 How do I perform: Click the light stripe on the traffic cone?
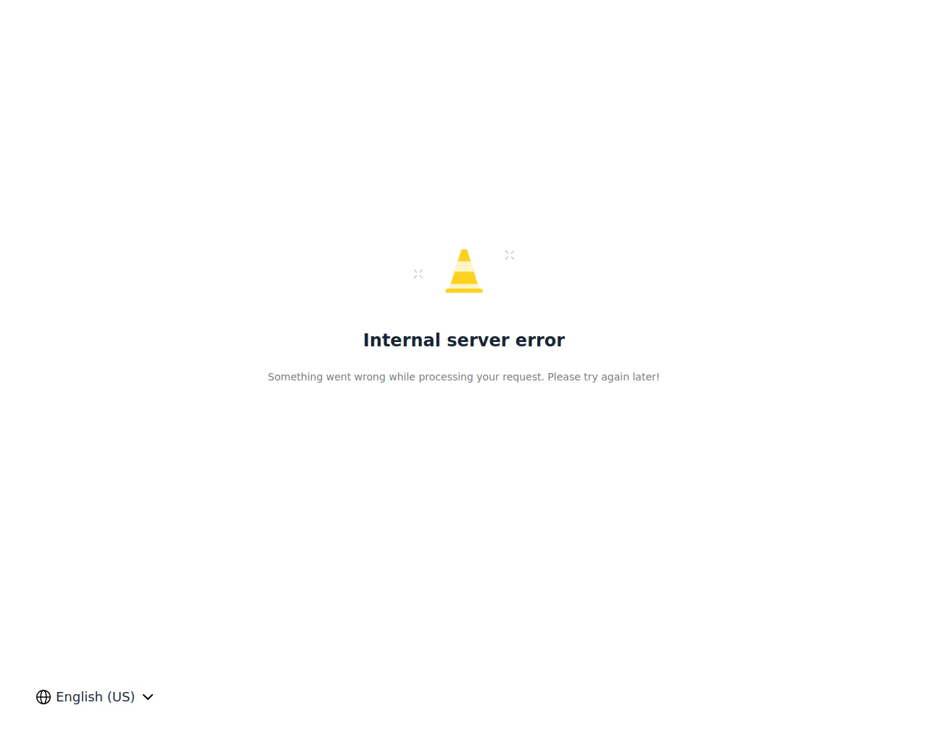(464, 267)
